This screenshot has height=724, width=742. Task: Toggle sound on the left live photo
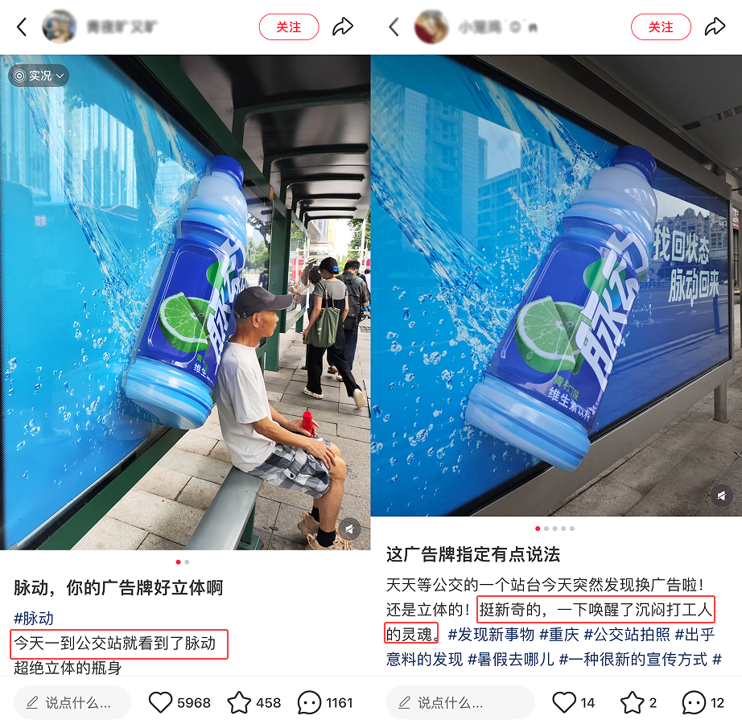[x=349, y=529]
